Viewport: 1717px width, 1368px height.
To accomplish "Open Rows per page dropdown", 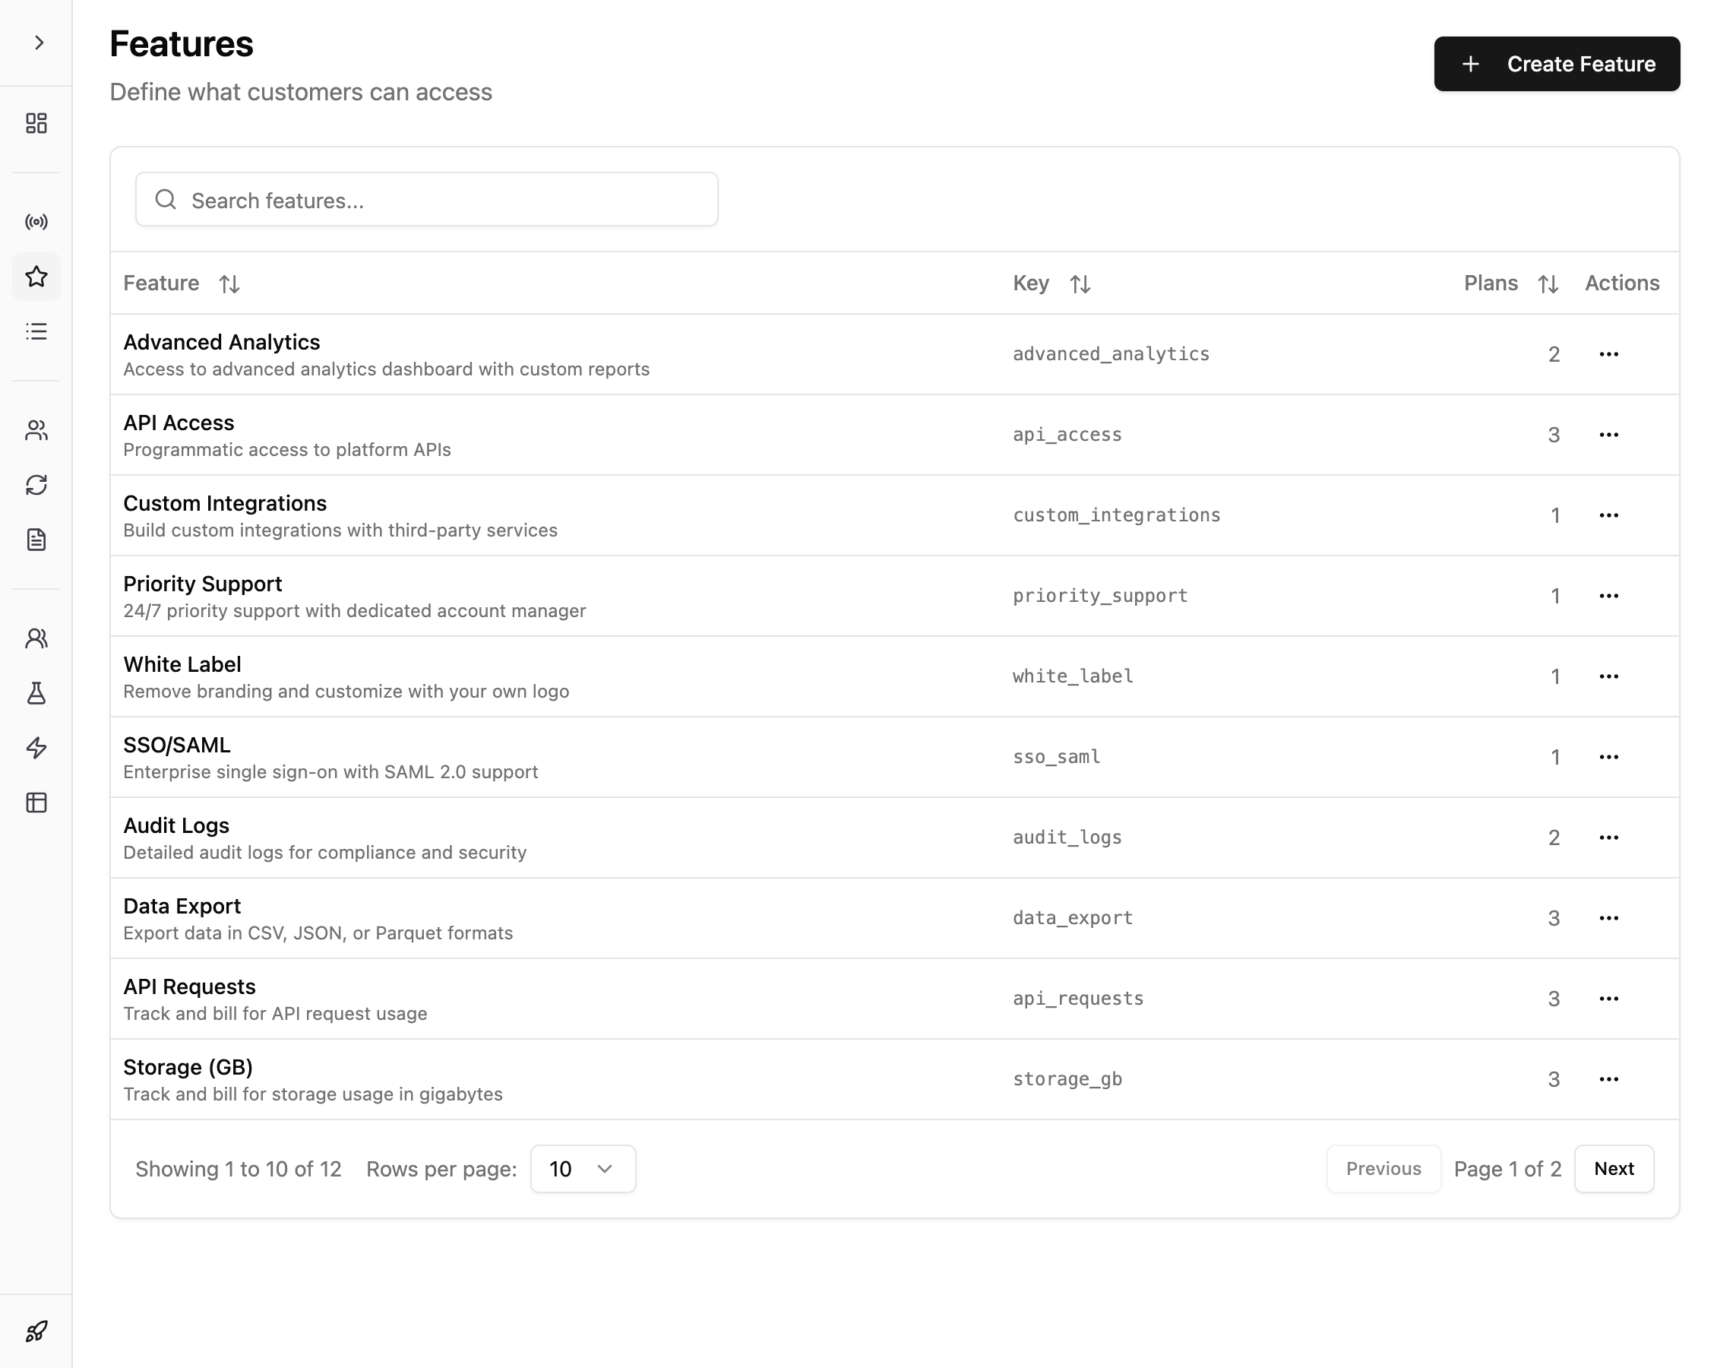I will click(582, 1169).
